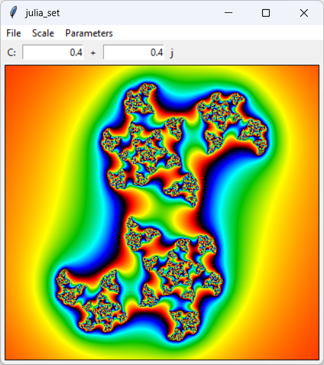The height and width of the screenshot is (365, 324).
Task: Click the Julia set fractal canvas
Action: [x=162, y=213]
